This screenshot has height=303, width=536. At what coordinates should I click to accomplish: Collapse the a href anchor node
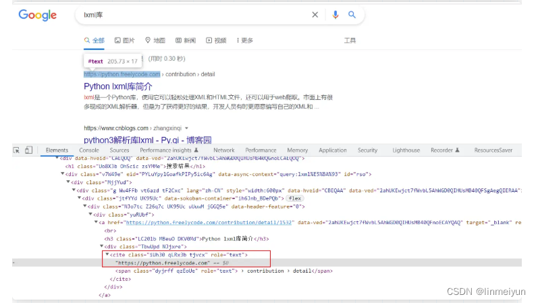pyautogui.click(x=96, y=223)
